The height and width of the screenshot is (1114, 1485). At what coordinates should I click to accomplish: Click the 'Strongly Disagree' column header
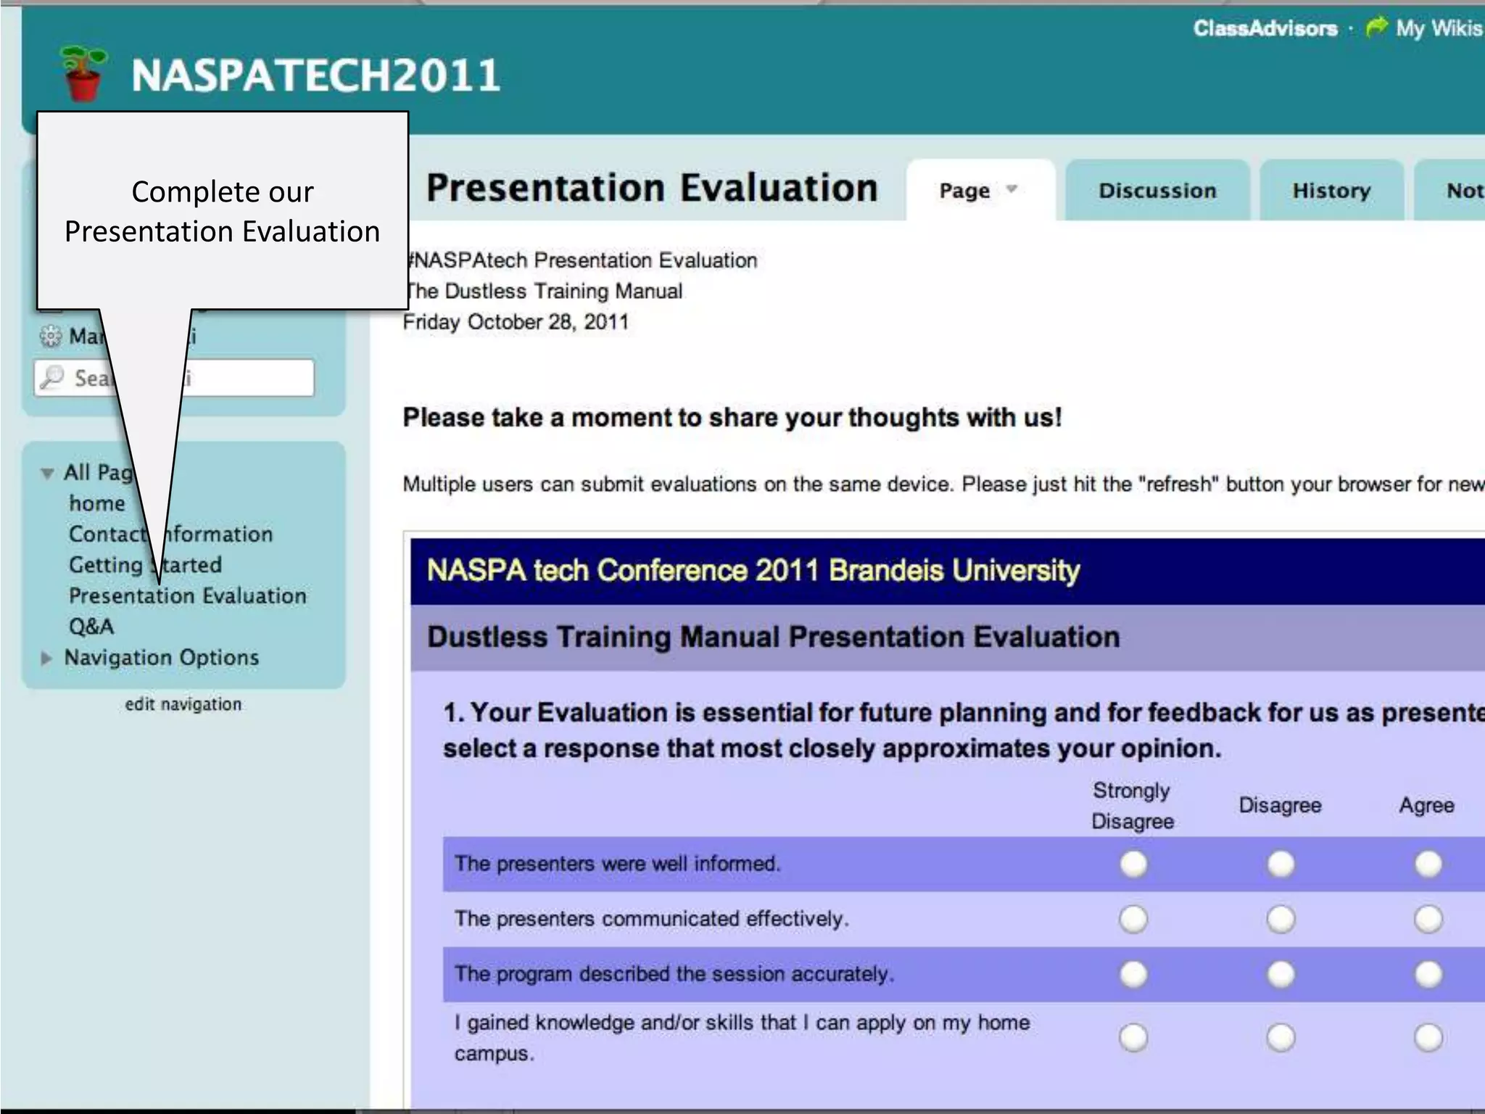pos(1132,806)
